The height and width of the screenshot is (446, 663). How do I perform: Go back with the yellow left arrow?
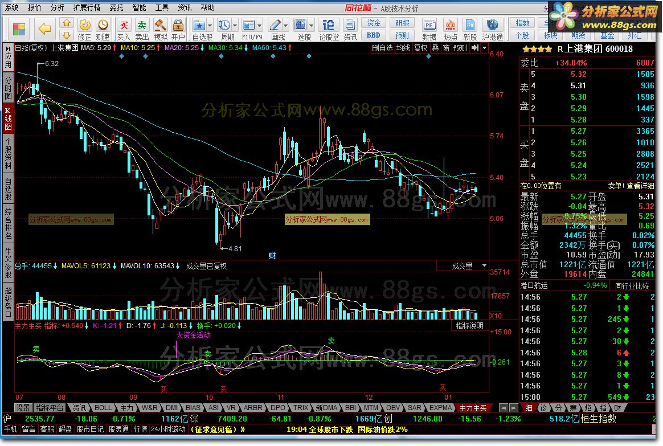tap(44, 28)
